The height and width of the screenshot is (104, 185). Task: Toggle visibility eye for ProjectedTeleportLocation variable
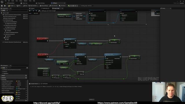point(26,81)
